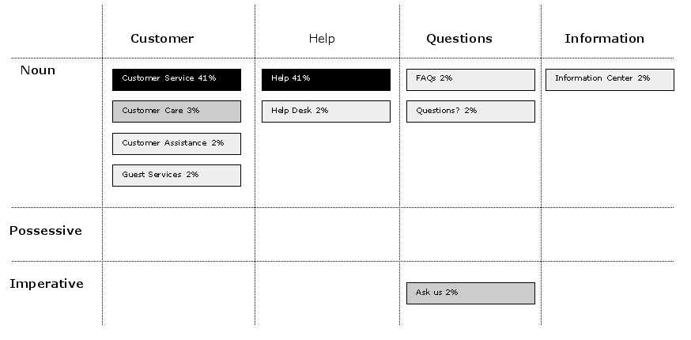
Task: Select the Questions? 2% box
Action: pyautogui.click(x=470, y=111)
